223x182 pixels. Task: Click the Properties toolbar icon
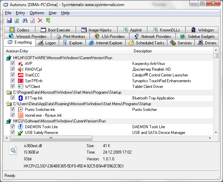click(x=32, y=21)
